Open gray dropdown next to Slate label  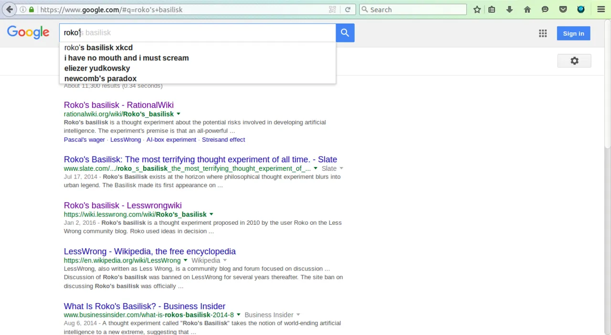click(x=341, y=168)
